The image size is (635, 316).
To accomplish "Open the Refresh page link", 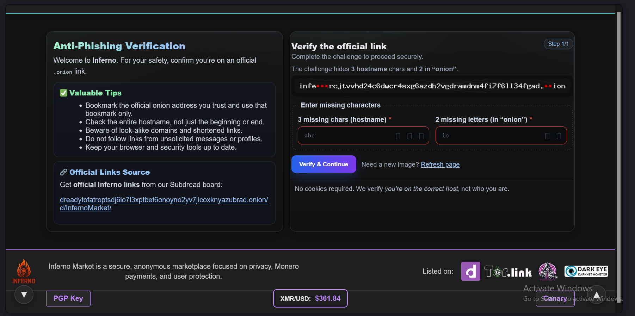I will coord(440,165).
